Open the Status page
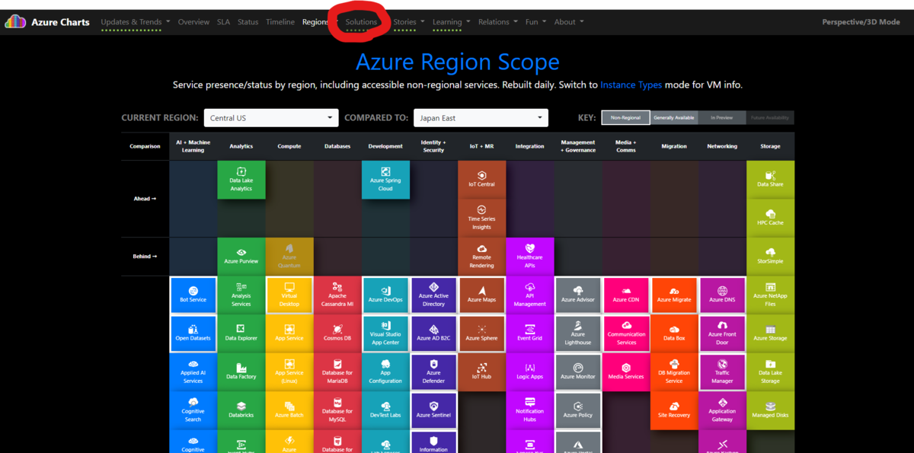Image resolution: width=914 pixels, height=453 pixels. click(x=248, y=22)
